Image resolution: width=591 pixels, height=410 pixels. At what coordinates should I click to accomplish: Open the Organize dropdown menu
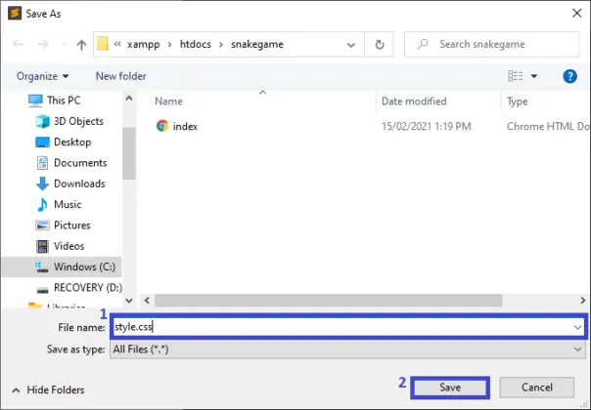point(42,76)
